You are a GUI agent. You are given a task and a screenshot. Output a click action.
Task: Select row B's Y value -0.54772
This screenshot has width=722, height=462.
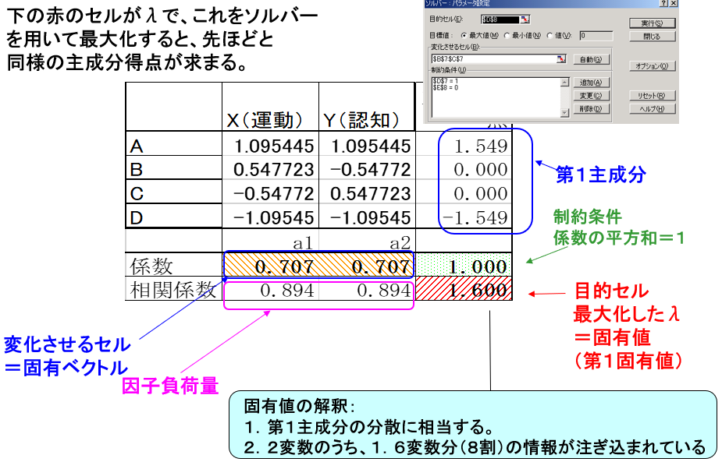pos(367,169)
